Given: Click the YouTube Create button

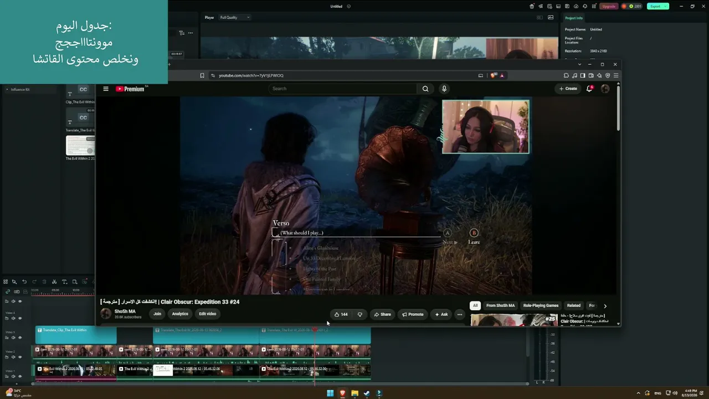Looking at the screenshot, I should 568,89.
